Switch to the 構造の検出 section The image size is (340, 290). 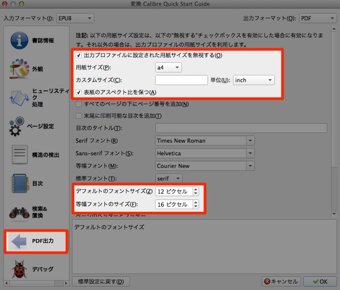tap(45, 155)
